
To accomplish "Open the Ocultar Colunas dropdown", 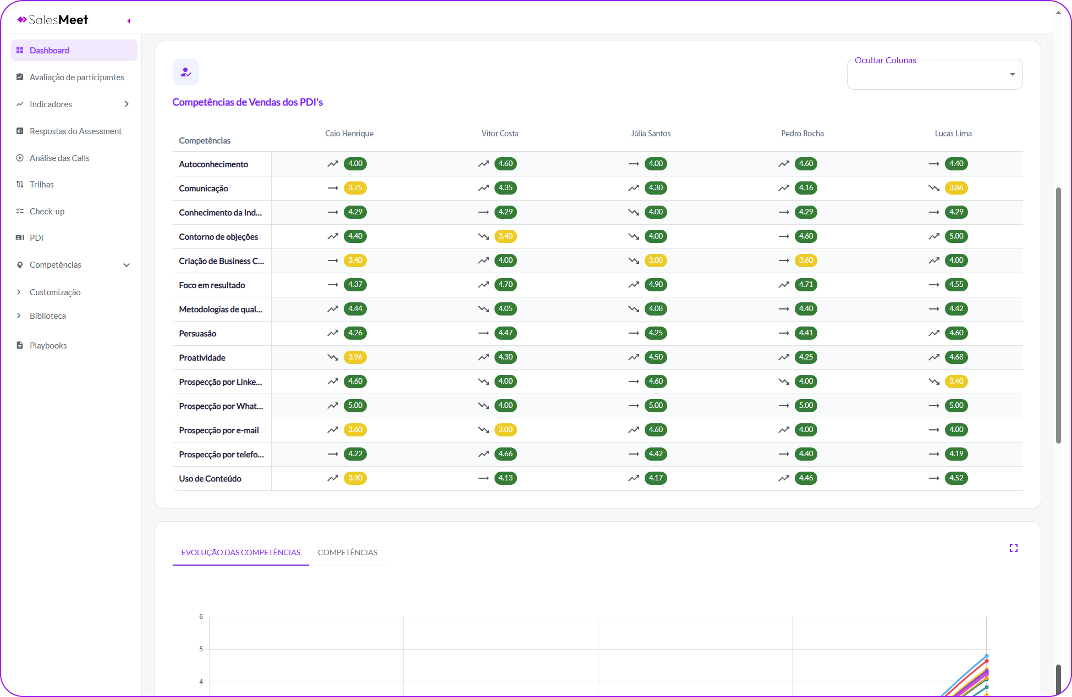I will point(934,74).
